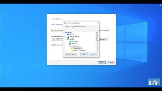Screen dimensions: 162x91
Task: Click Next in the Create Shortcut wizard
Action: pyautogui.click(x=102, y=63)
